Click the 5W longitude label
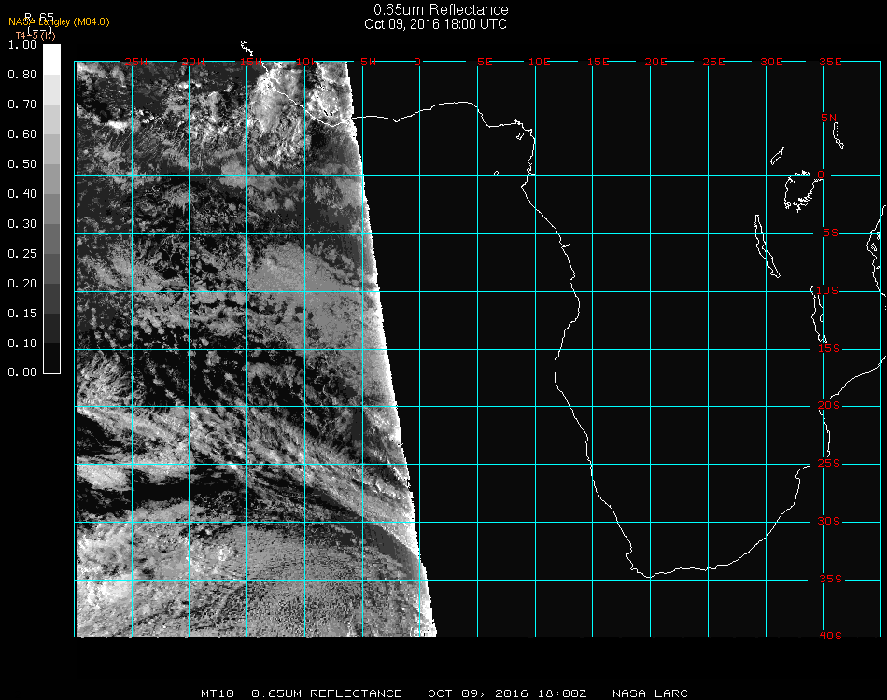Screen dimensions: 887x700 (x=368, y=62)
